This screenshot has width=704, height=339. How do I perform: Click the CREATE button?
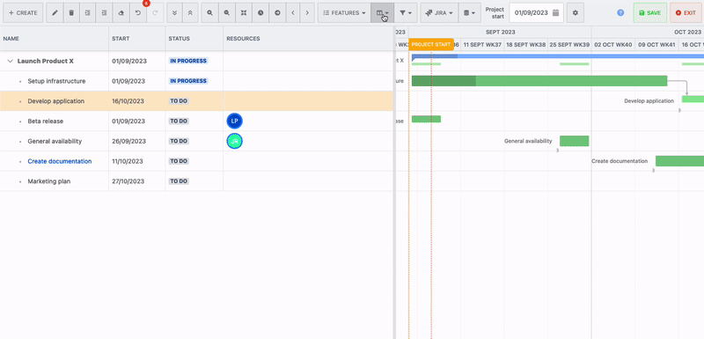(x=23, y=13)
